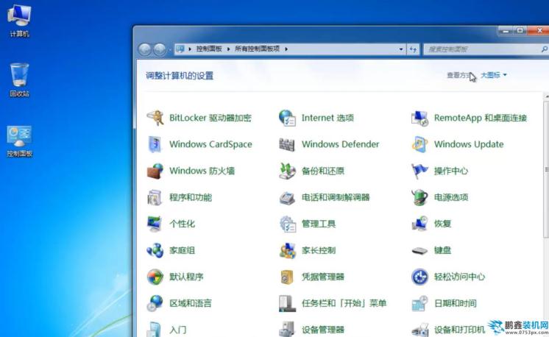This screenshot has width=549, height=337.
Task: Click 所有控制面板项 breadcrumb segment
Action: tap(257, 49)
